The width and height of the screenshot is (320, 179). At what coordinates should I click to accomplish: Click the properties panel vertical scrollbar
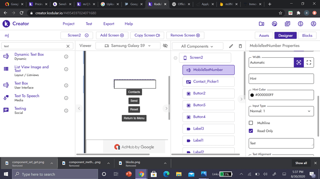click(318, 116)
